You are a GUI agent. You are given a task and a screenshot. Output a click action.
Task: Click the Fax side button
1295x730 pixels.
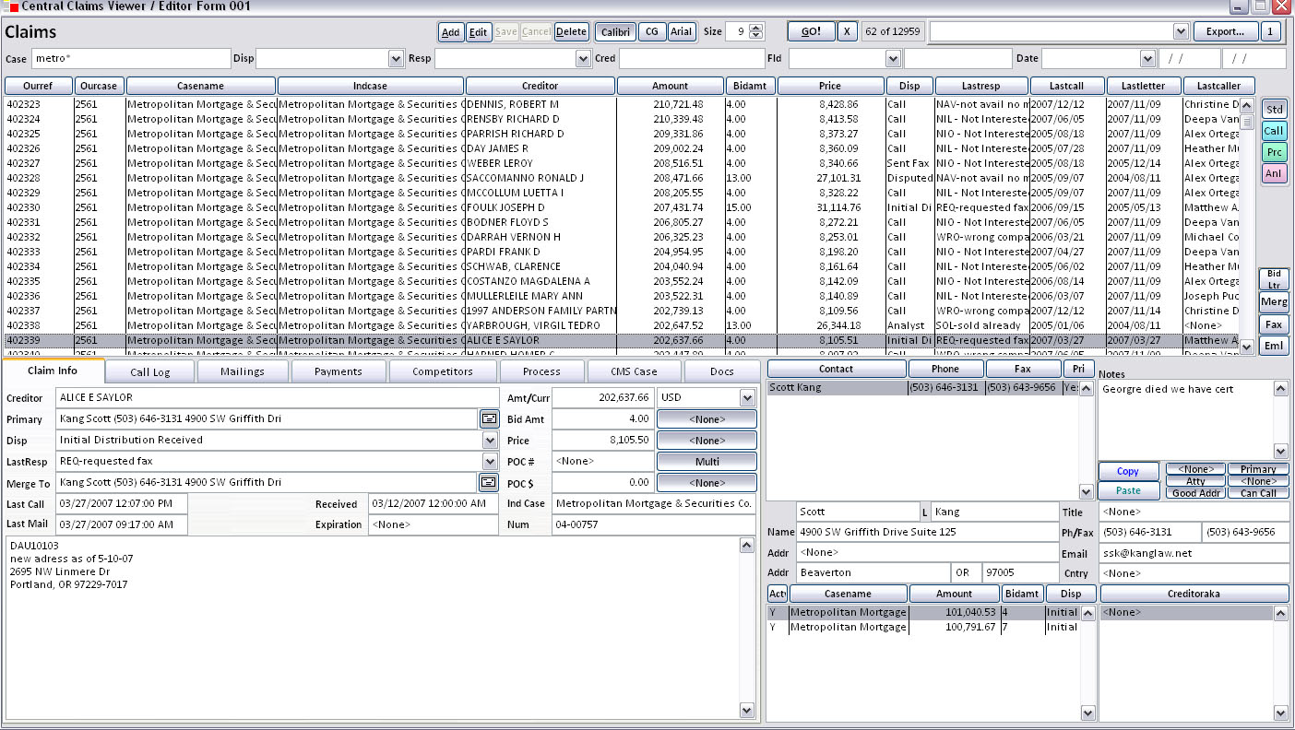(x=1274, y=324)
